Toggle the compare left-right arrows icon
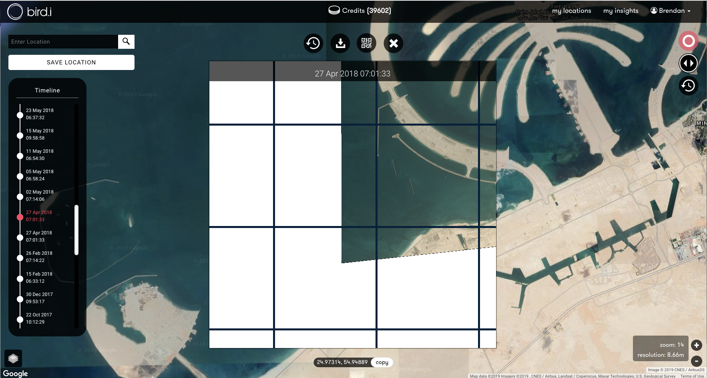 pyautogui.click(x=688, y=63)
